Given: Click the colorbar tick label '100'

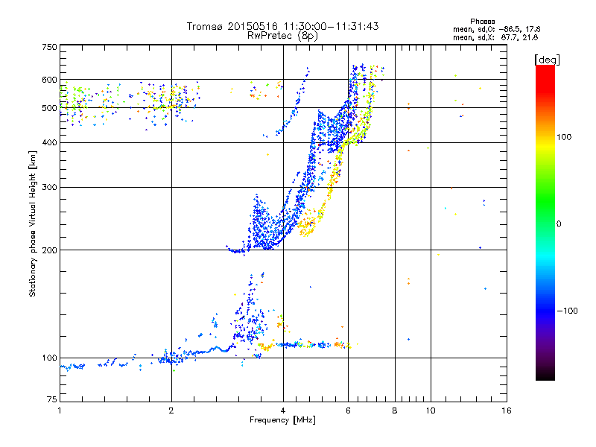Looking at the screenshot, I should click(x=564, y=137).
